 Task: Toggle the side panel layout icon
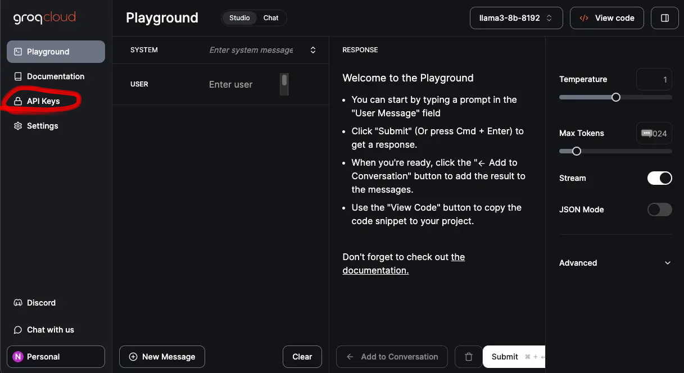(x=664, y=18)
